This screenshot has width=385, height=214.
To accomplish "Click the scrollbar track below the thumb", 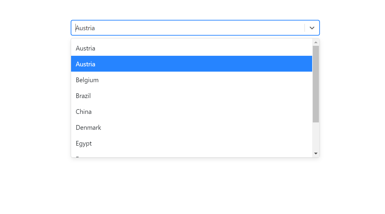I will coord(316,137).
